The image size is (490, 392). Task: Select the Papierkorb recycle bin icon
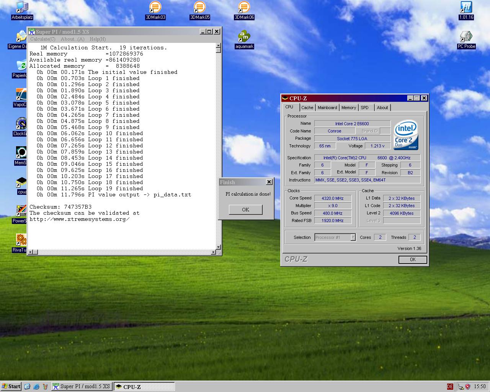(x=19, y=69)
